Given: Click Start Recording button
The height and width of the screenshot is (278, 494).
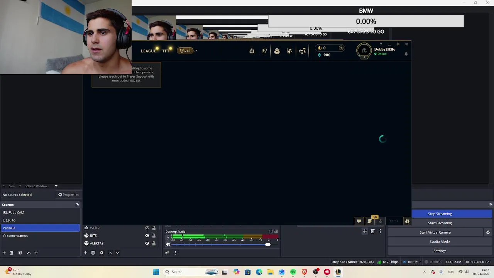Looking at the screenshot, I should click(440, 223).
